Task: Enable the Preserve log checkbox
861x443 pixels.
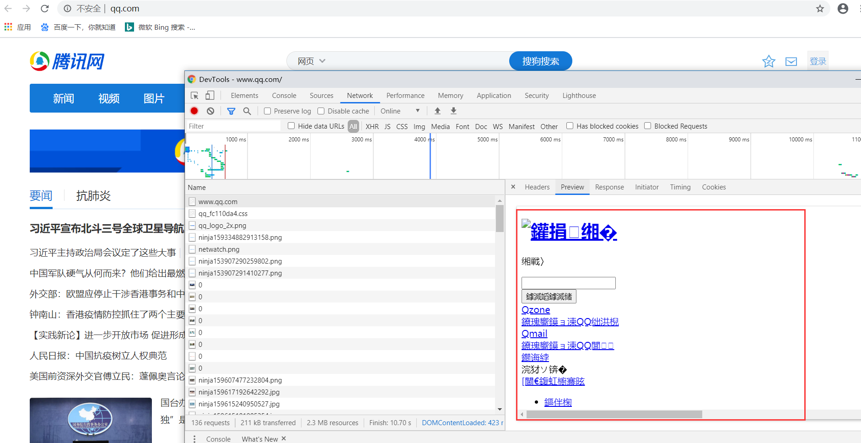Action: (x=268, y=111)
